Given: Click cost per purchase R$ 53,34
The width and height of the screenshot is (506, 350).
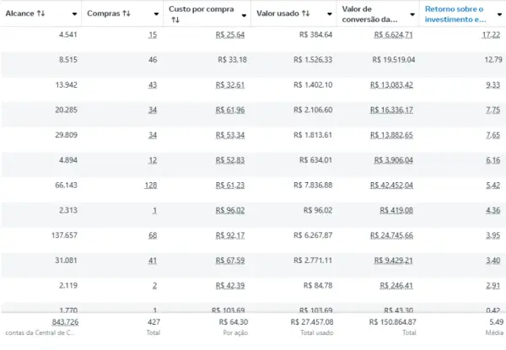Looking at the screenshot, I should 230,135.
